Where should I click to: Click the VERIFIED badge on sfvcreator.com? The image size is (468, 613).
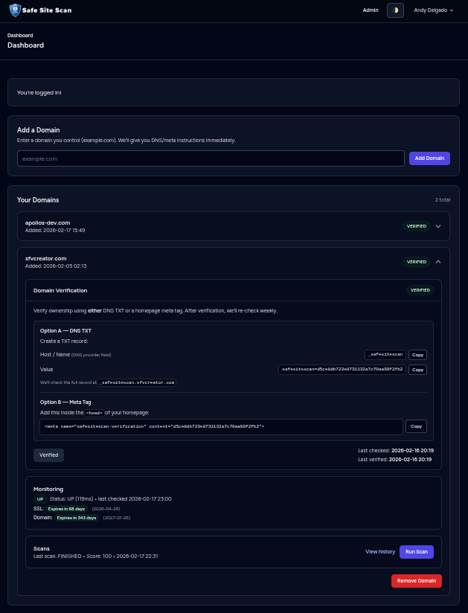pyautogui.click(x=416, y=261)
